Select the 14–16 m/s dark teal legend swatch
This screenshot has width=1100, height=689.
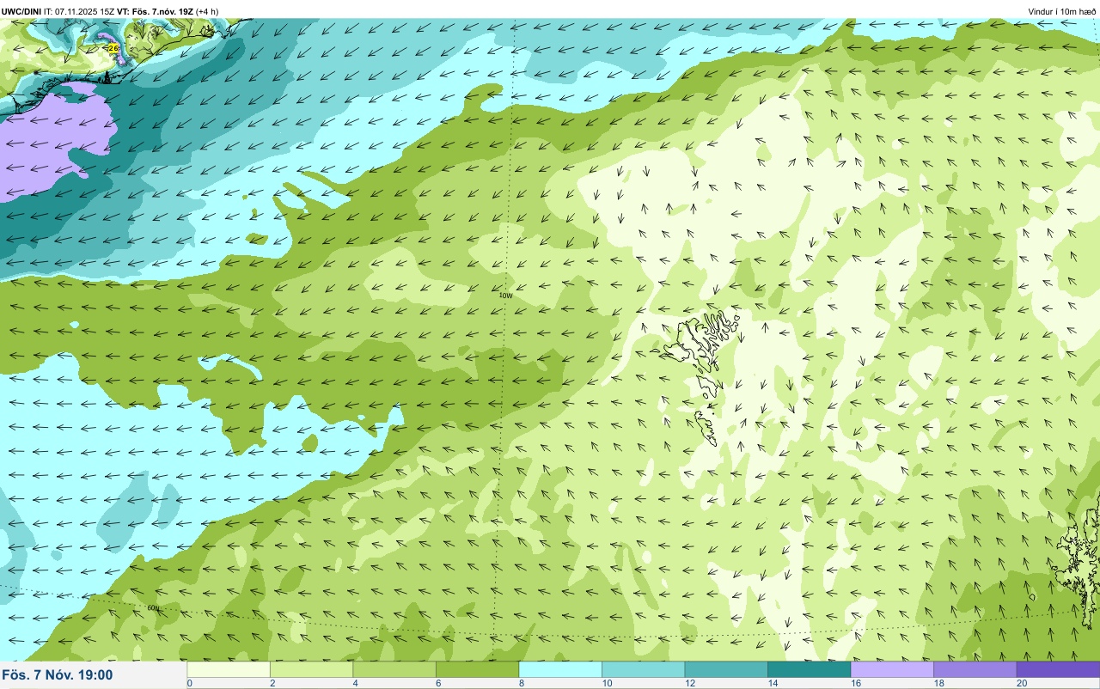(810, 669)
